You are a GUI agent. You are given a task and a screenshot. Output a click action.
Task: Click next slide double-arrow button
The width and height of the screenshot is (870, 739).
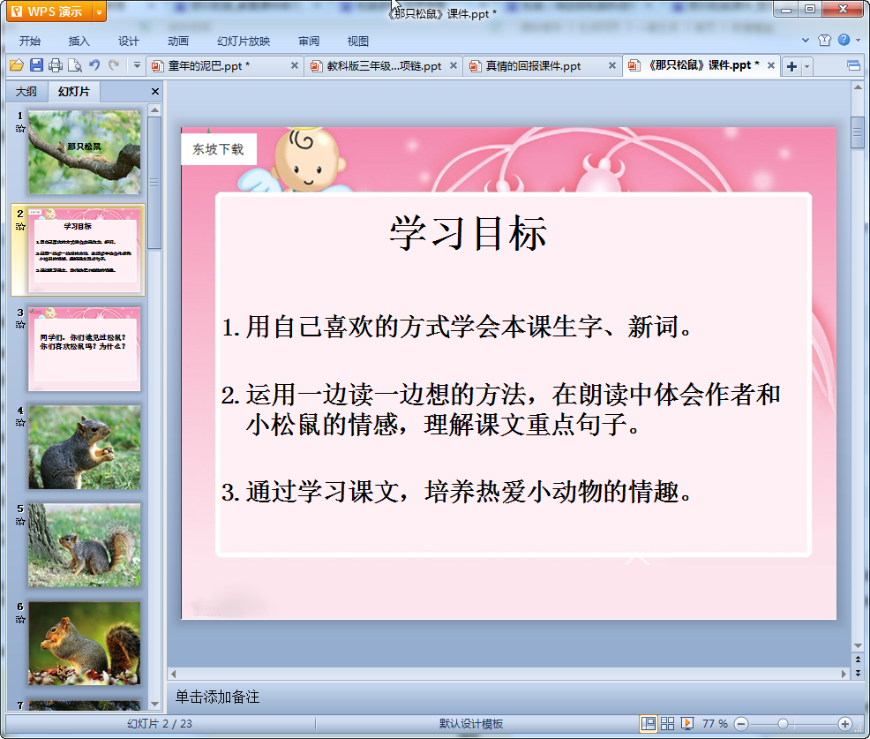[x=858, y=673]
